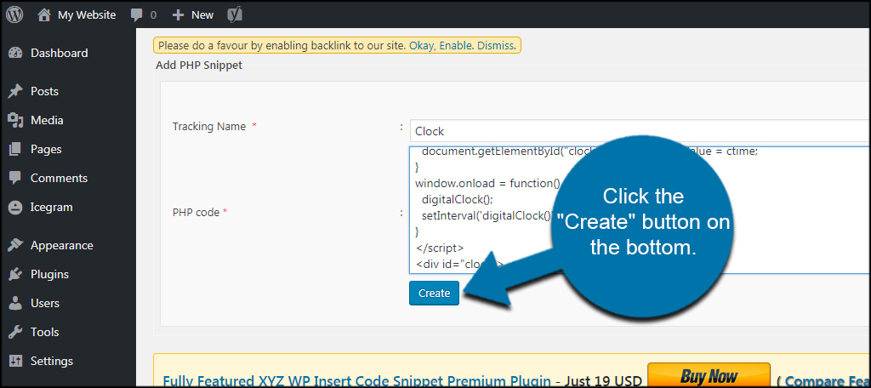Image resolution: width=871 pixels, height=388 pixels.
Task: Open the + New content menu
Action: (193, 14)
